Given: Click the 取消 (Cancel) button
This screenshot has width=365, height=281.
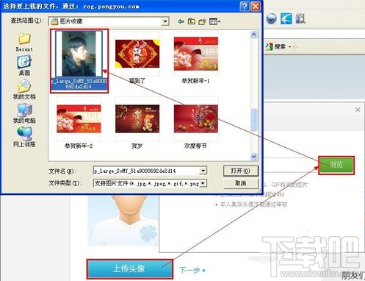Looking at the screenshot, I should click(x=241, y=183).
